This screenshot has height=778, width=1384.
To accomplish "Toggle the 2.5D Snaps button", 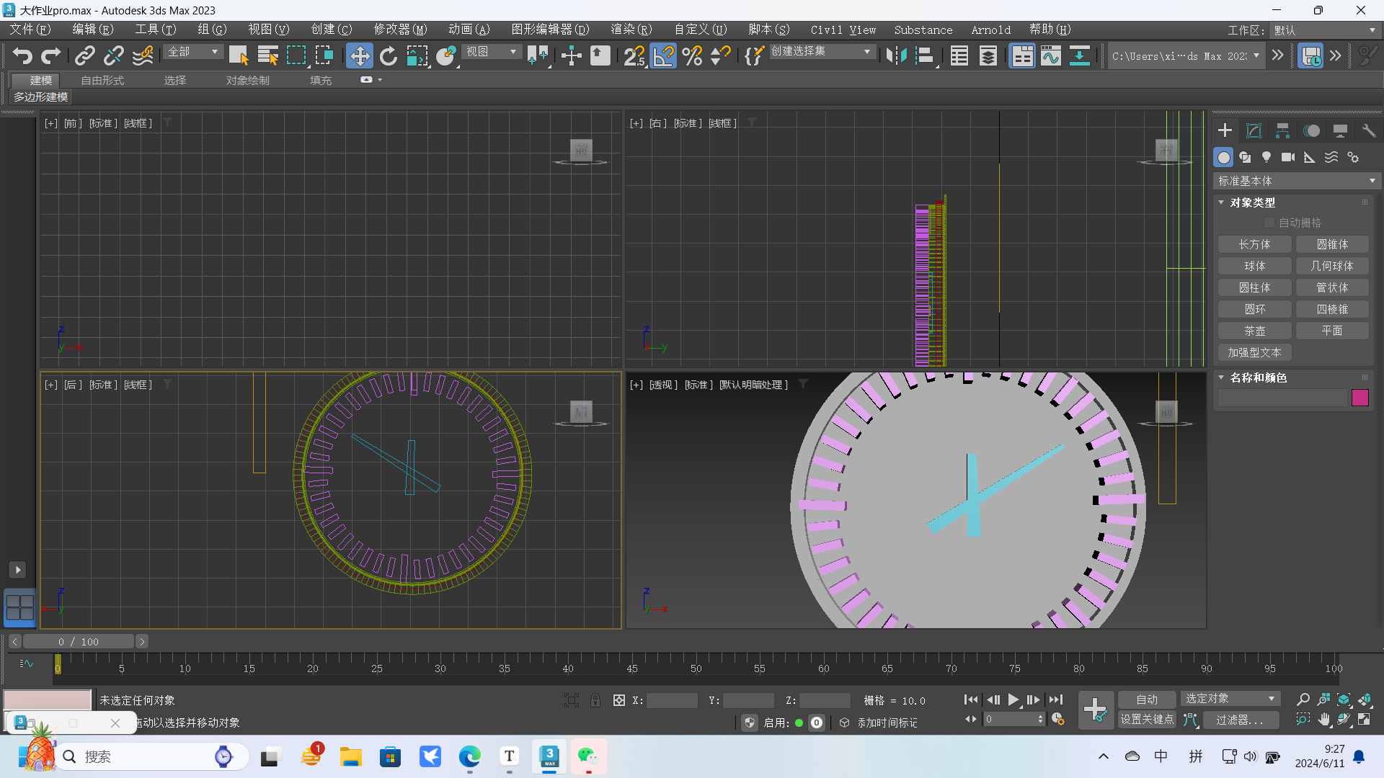I will pos(634,55).
